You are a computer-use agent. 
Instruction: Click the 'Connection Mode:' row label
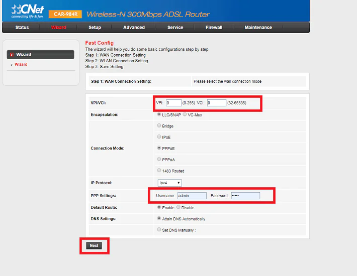[108, 149]
